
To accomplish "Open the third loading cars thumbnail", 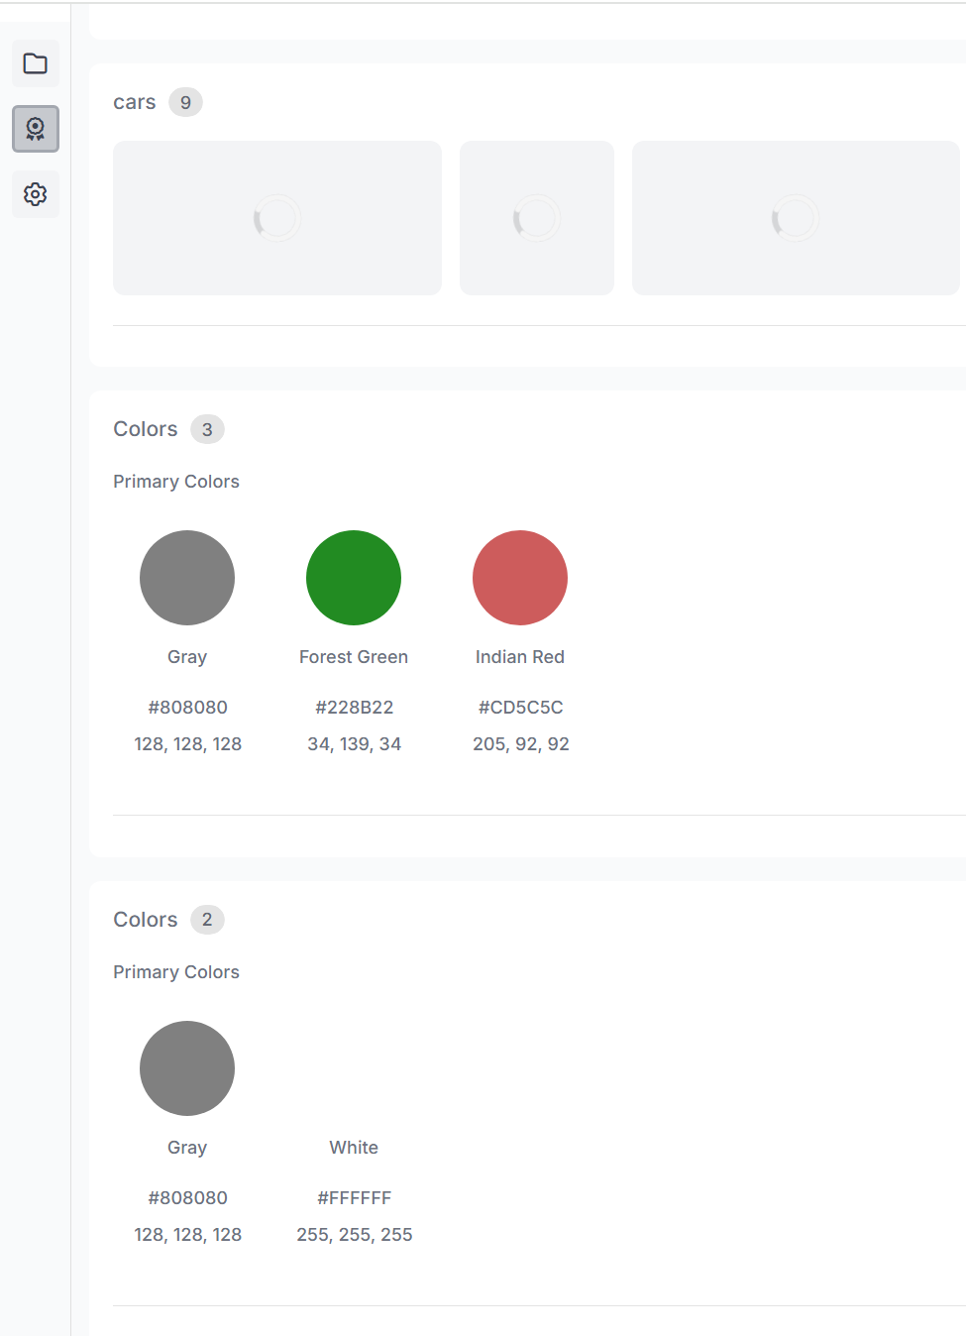I will 796,218.
